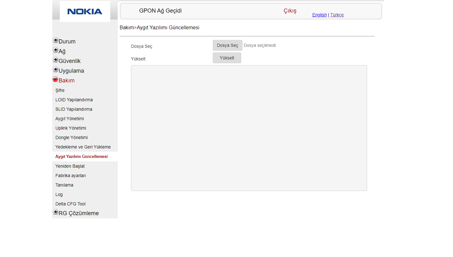Switch language to Türkçe
The height and width of the screenshot is (257, 453).
337,15
